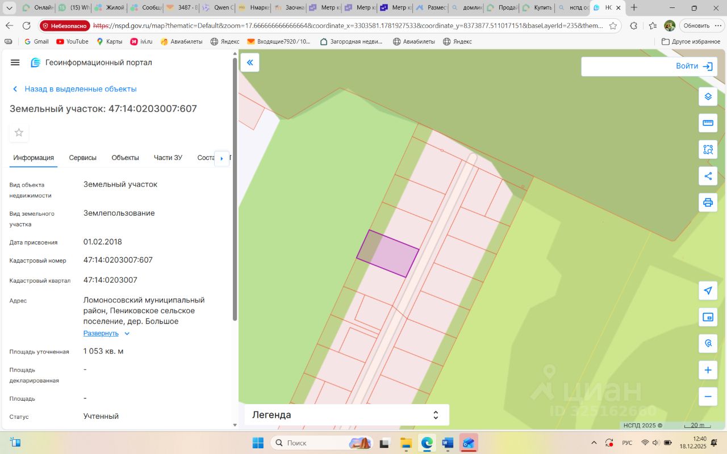The image size is (727, 454).
Task: Open File Explorer from the taskbar
Action: tap(406, 443)
